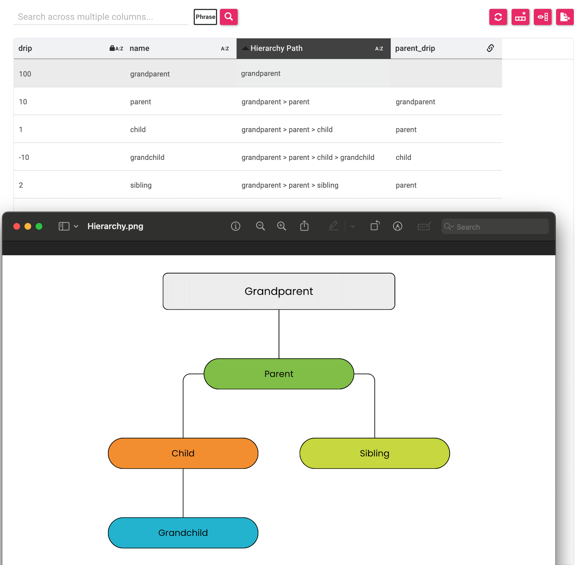Viewport: 575px width, 565px height.
Task: Maximize Preview with the green button
Action: [x=39, y=226]
